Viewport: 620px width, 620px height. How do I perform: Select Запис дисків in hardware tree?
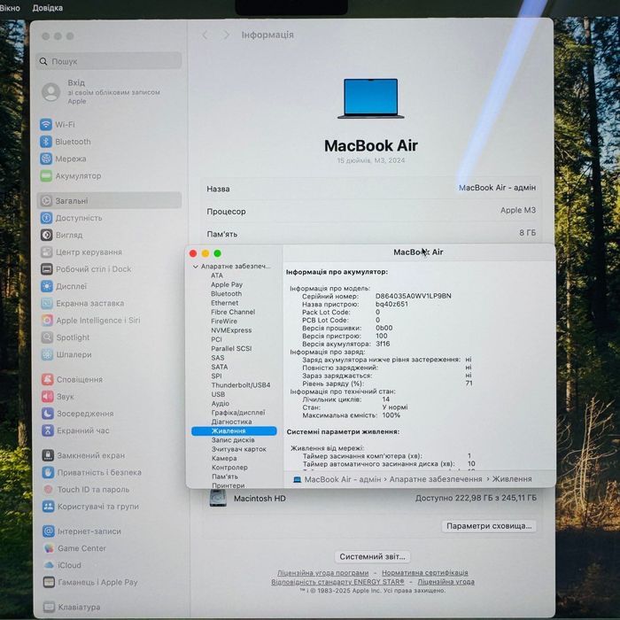(x=233, y=440)
